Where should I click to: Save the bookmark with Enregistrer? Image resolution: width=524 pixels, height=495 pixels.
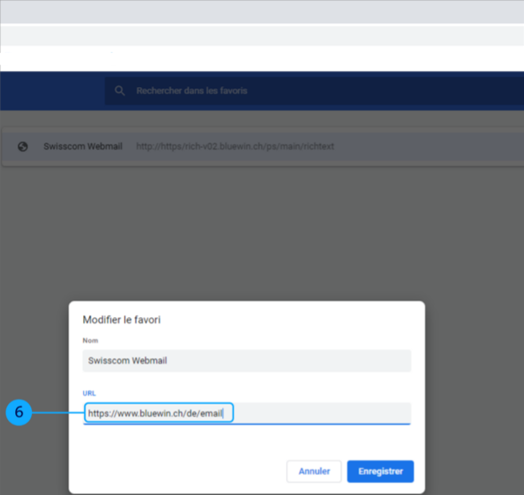pos(380,471)
